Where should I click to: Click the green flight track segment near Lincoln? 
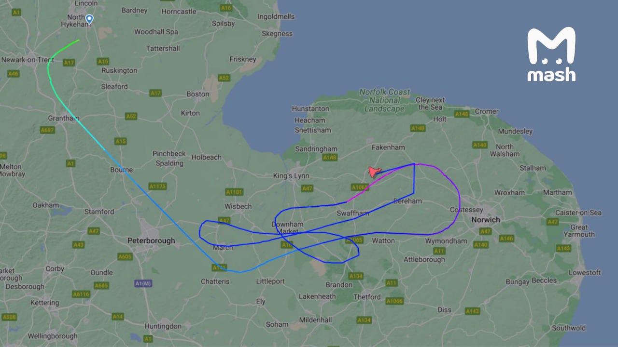coord(66,47)
